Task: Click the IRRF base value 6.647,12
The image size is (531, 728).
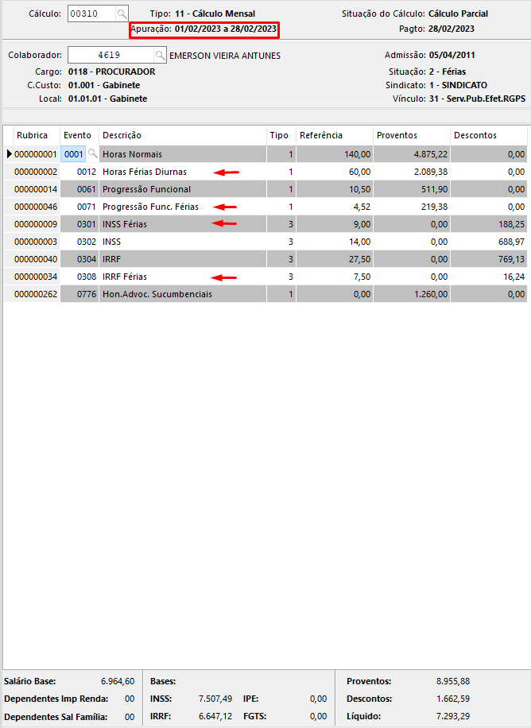Action: click(215, 716)
